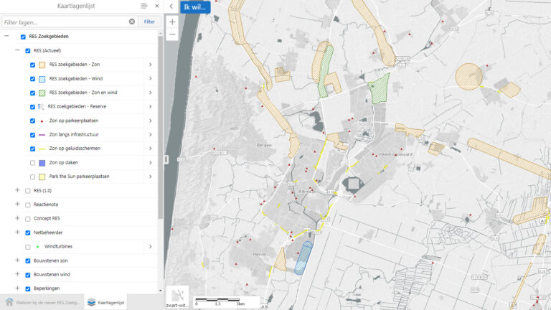Collapse the side panel with arrow
551x310 pixels.
(x=171, y=6)
